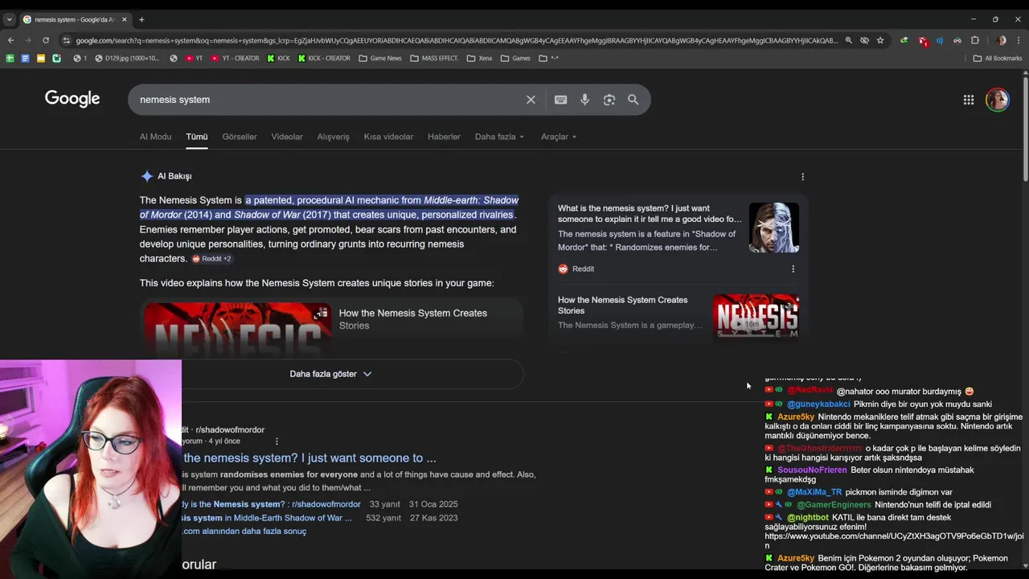Open the Google apps grid
Viewport: 1029px width, 579px height.
969,100
